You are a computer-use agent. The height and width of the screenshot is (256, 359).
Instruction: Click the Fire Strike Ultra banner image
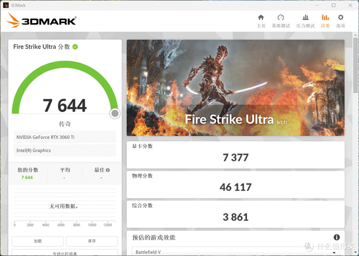(x=235, y=88)
